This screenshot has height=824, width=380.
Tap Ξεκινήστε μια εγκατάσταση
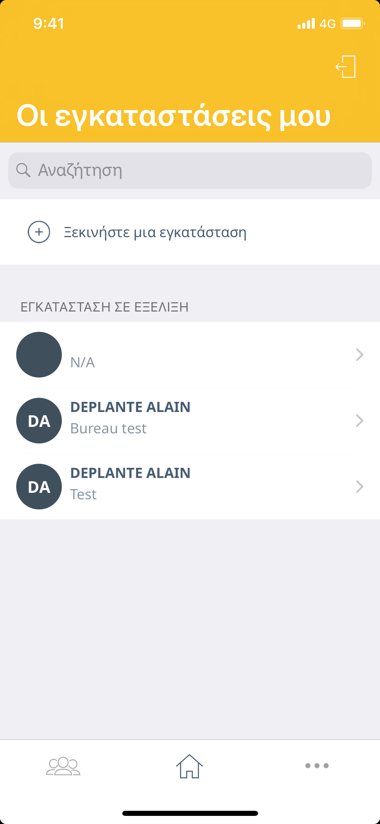point(155,232)
